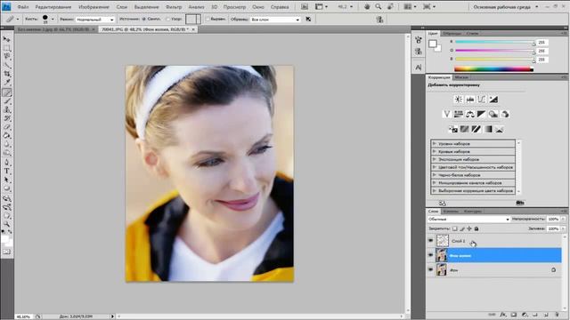The width and height of the screenshot is (570, 320).
Task: Set the R color slider
Action: pos(495,43)
